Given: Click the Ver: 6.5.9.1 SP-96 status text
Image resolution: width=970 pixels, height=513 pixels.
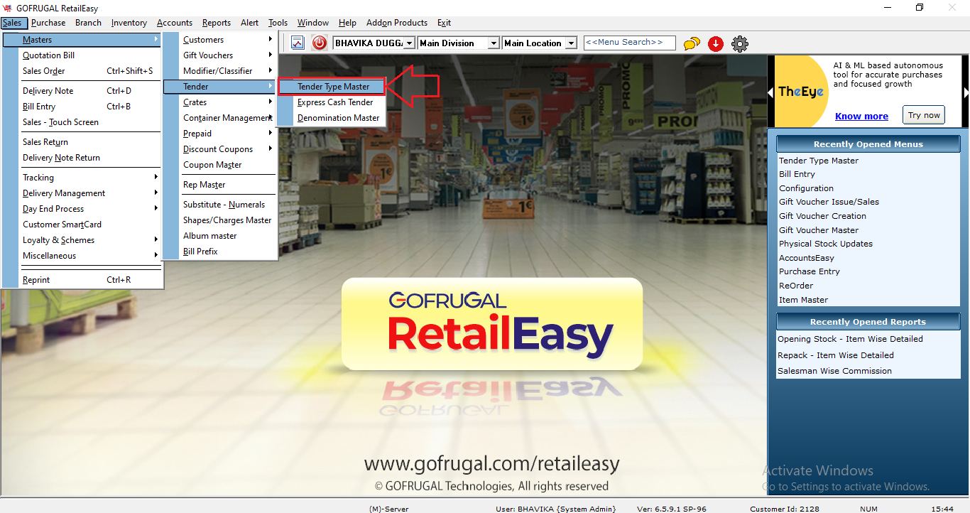Looking at the screenshot, I should [x=671, y=509].
